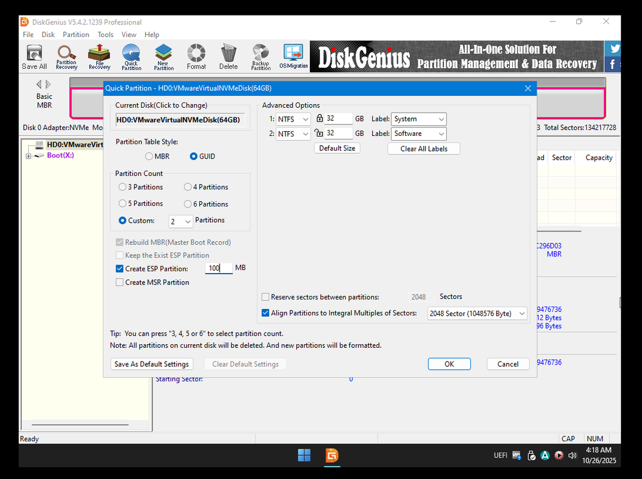Click the teal A tray icon

tap(545, 456)
